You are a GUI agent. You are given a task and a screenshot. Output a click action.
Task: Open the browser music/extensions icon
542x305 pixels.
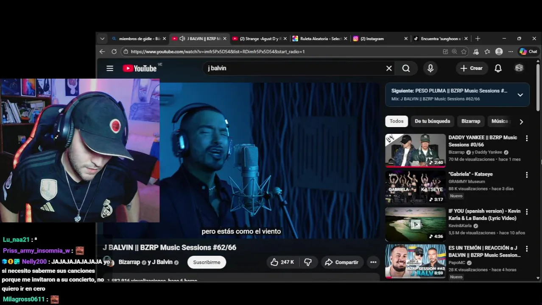[476, 52]
